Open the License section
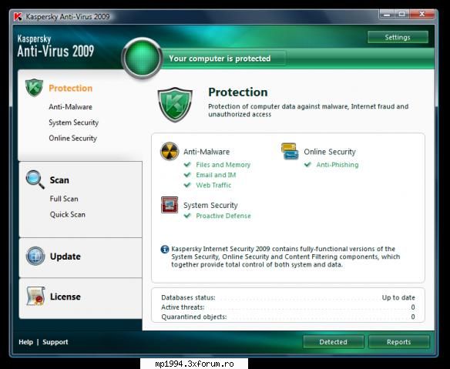 65,297
